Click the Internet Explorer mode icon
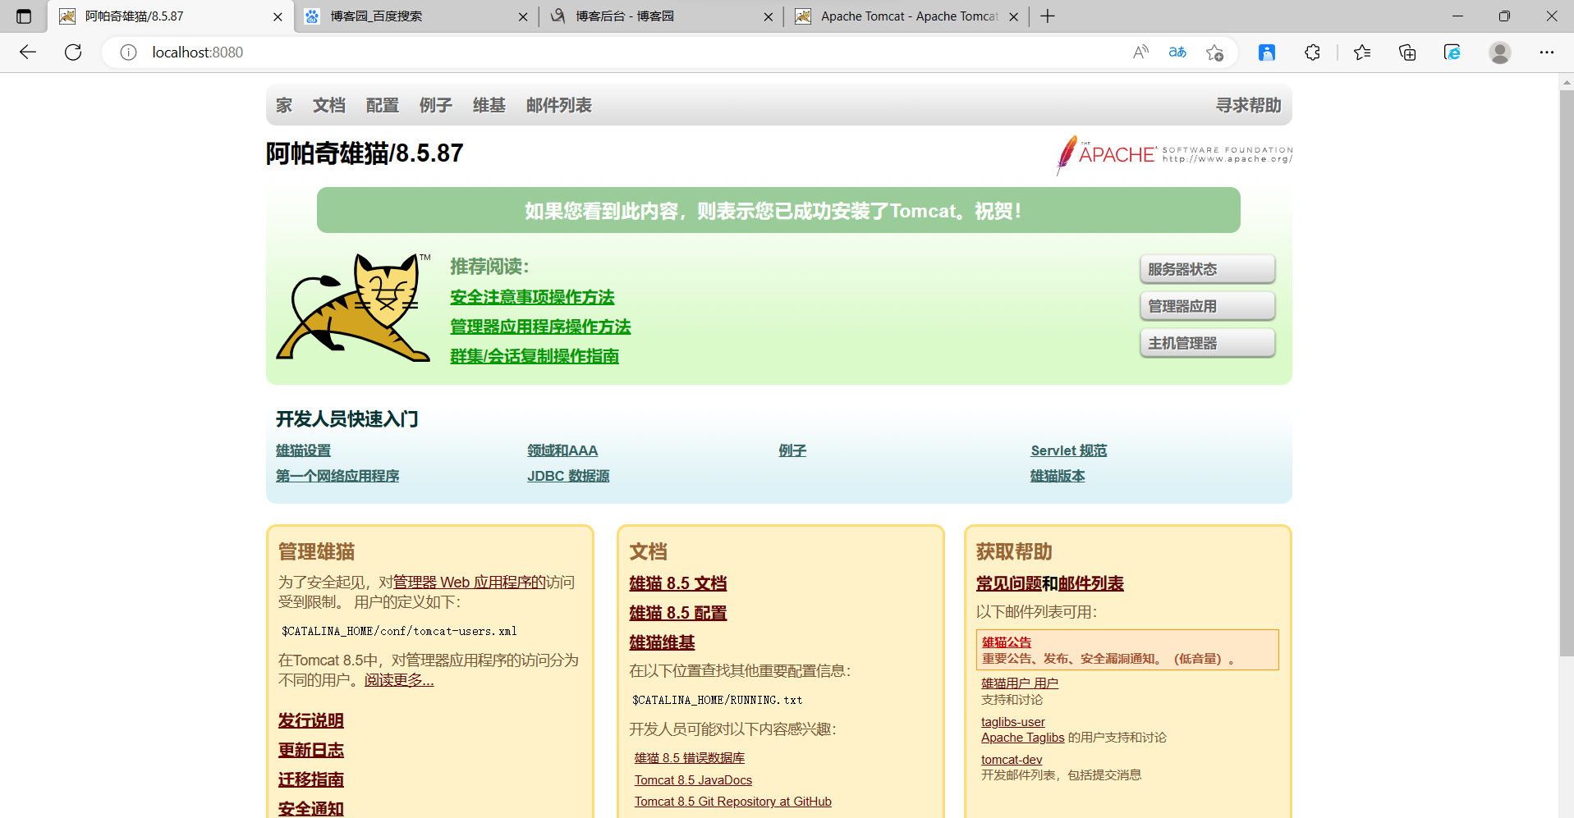 click(1452, 53)
